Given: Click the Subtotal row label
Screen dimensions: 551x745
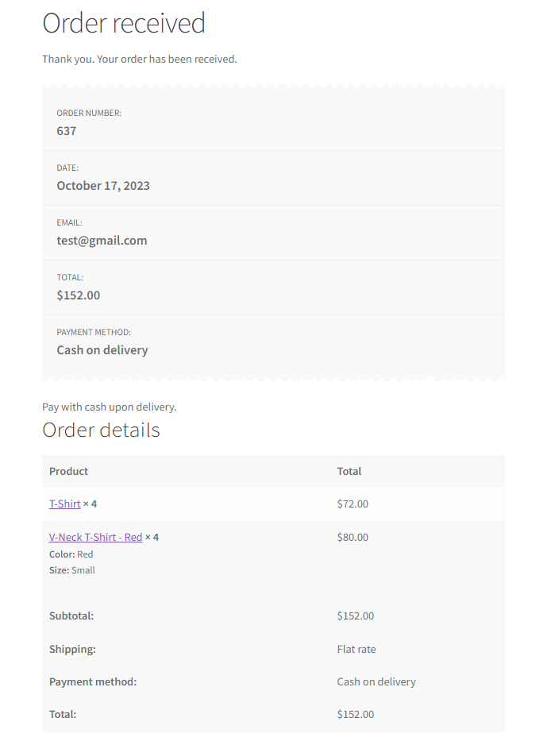Looking at the screenshot, I should pos(71,616).
